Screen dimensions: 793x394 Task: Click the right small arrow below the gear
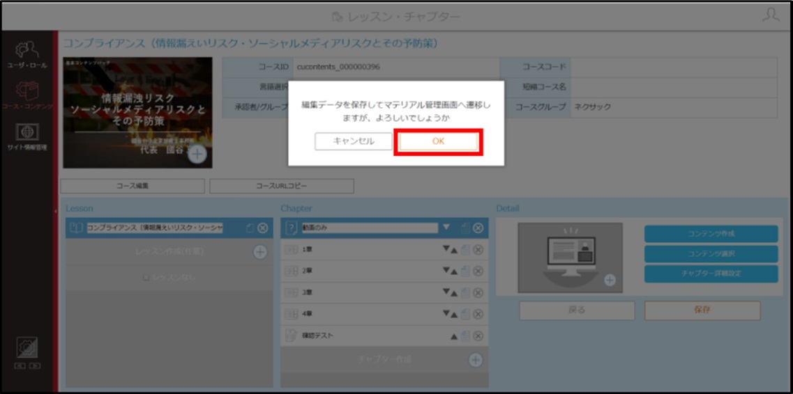(x=35, y=365)
